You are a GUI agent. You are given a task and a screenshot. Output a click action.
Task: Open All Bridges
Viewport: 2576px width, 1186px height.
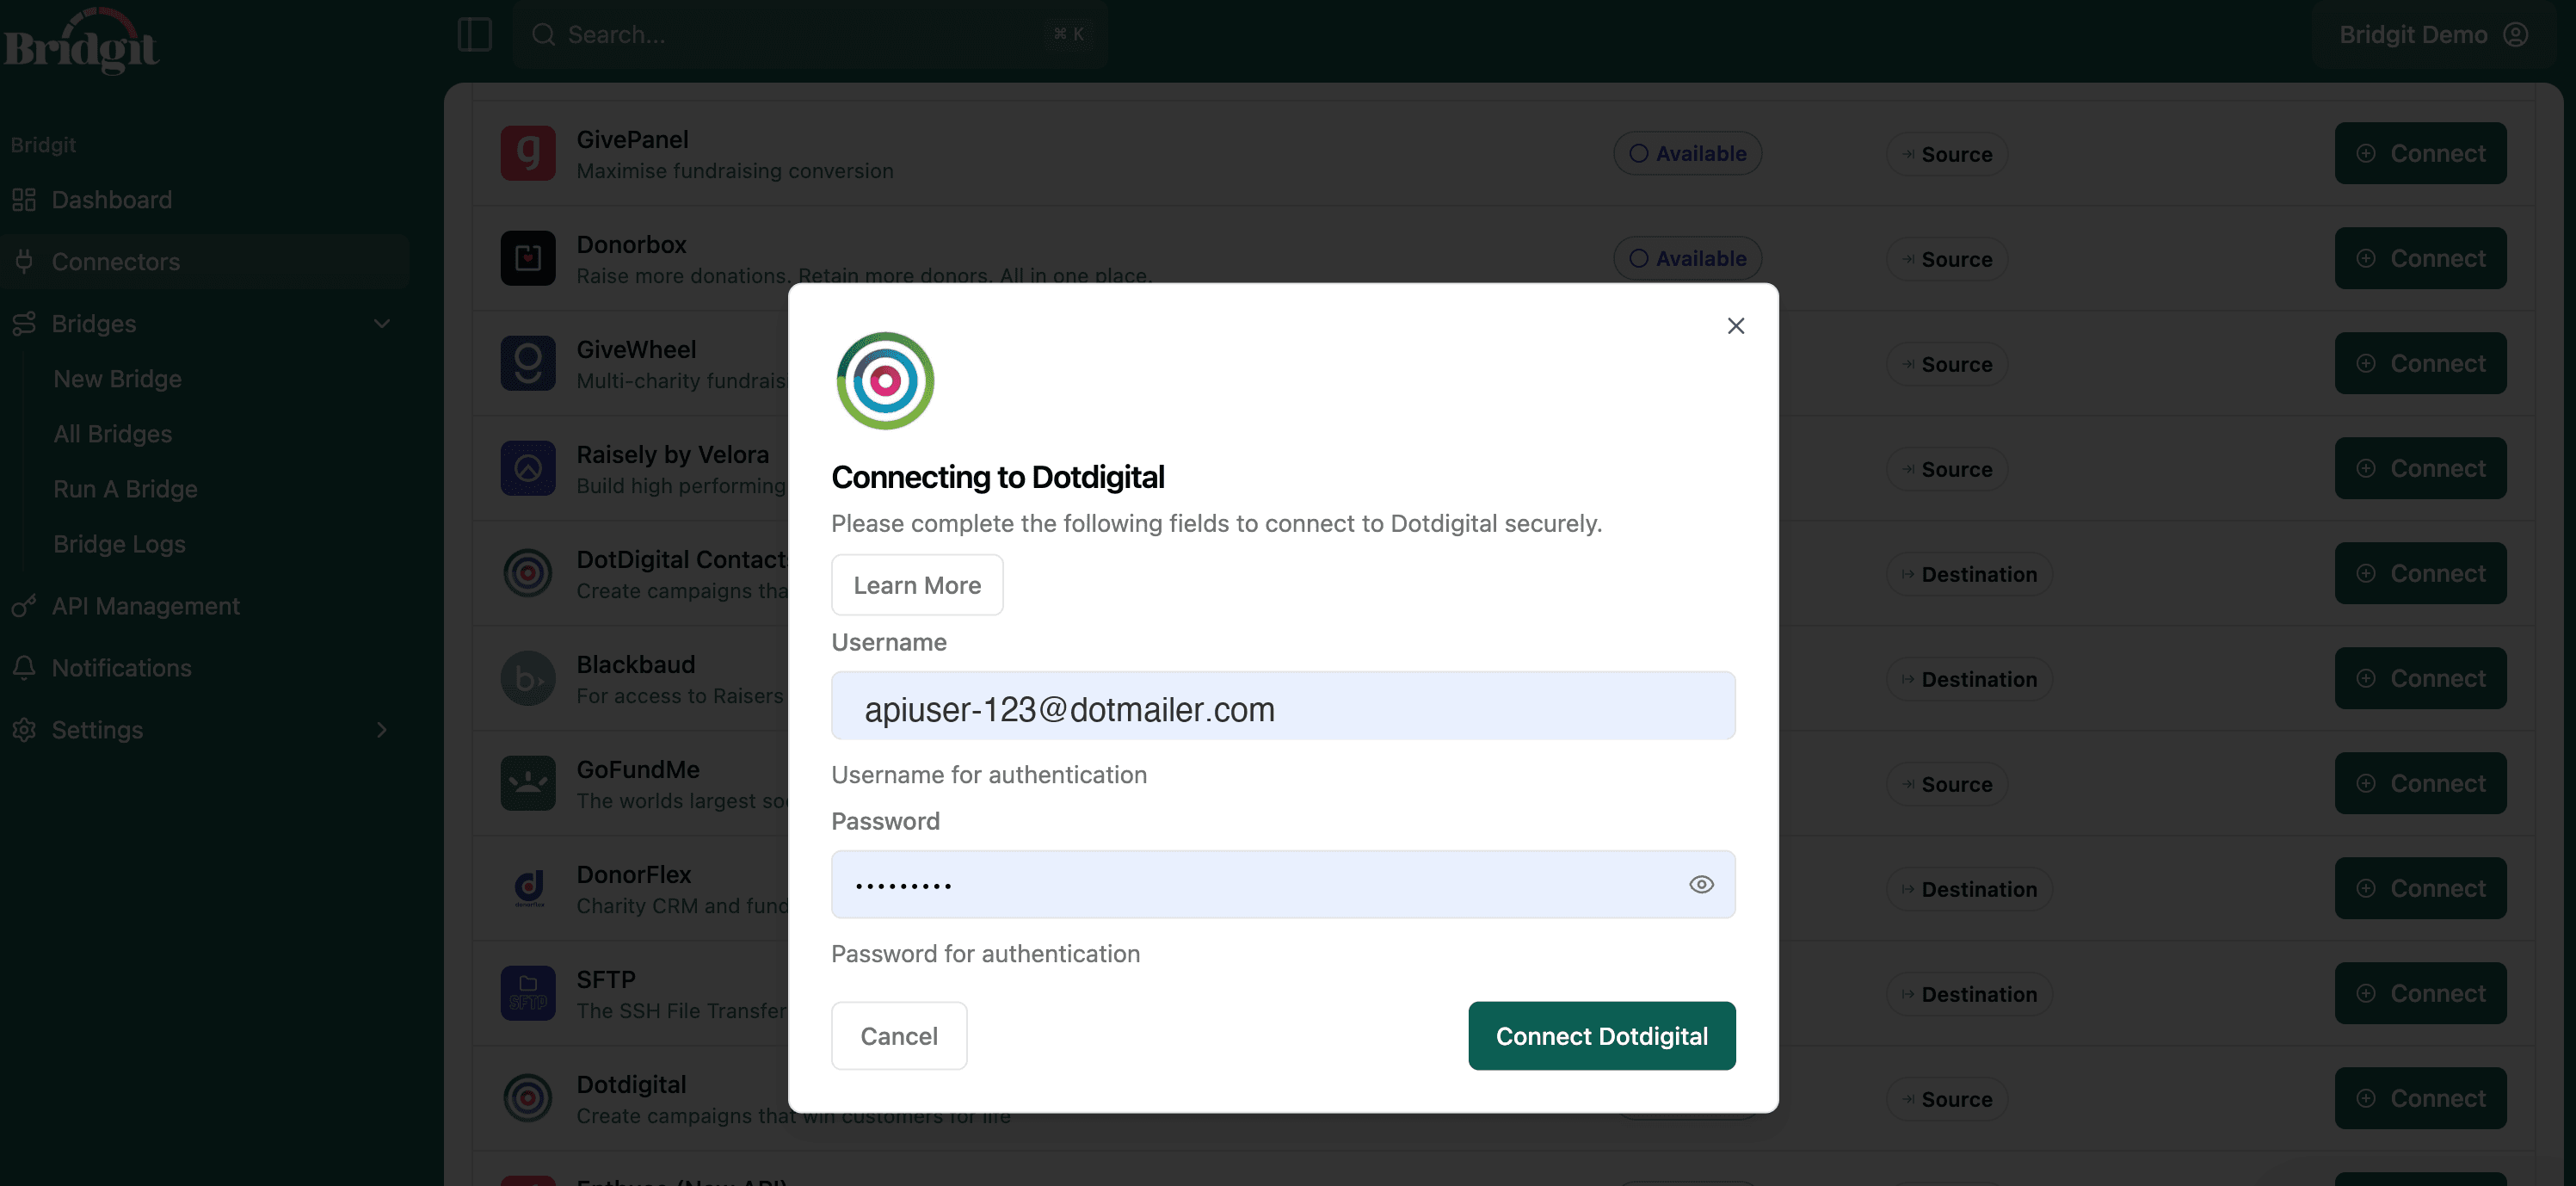[x=112, y=434]
